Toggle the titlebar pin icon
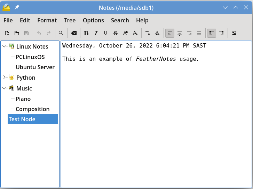 tap(17, 7)
